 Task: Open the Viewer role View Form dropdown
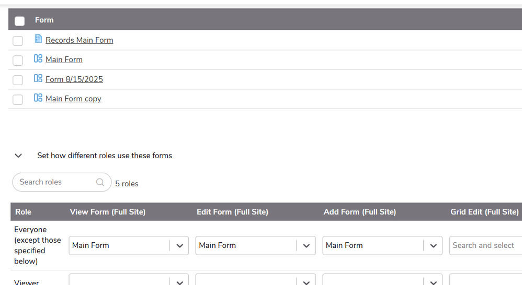click(x=179, y=281)
